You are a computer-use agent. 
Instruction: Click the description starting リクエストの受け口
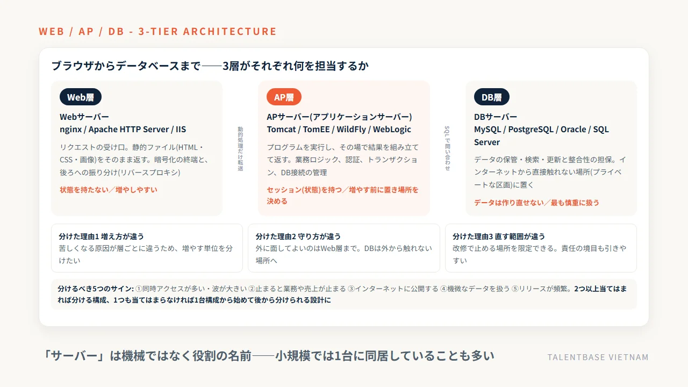[x=134, y=160]
